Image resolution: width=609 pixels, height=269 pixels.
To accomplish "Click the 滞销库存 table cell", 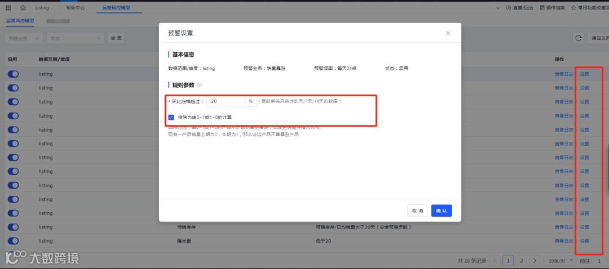I will (x=186, y=227).
